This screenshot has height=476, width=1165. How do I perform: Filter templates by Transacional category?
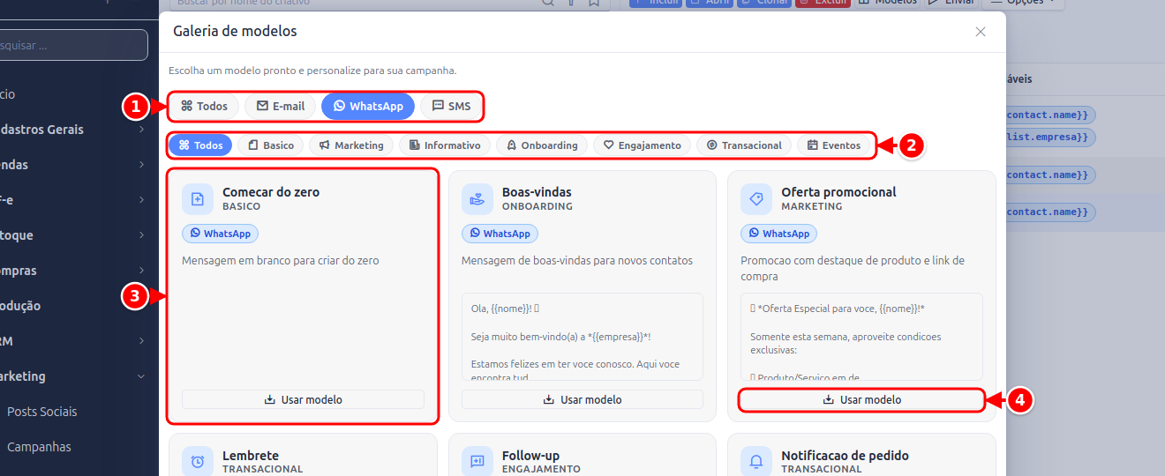tap(744, 145)
